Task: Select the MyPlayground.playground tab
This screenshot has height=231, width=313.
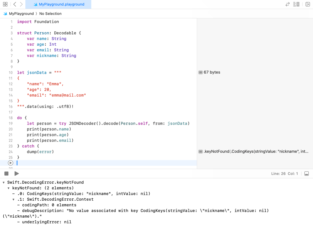Action: point(58,4)
